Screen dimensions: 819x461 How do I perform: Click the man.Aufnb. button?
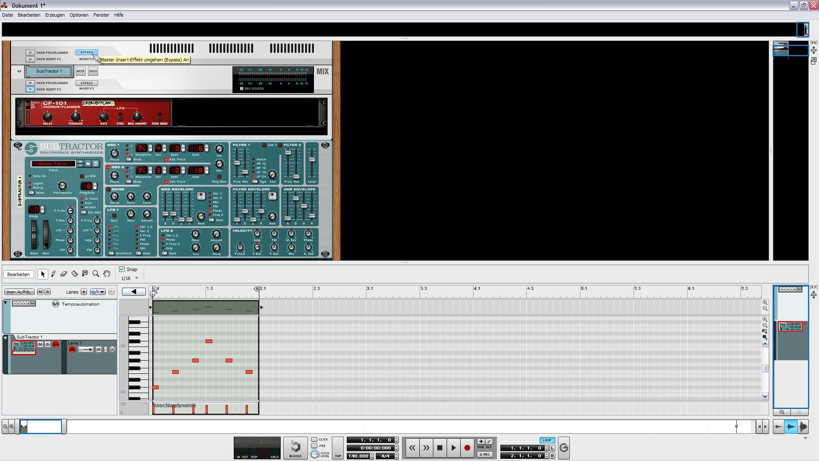(19, 292)
